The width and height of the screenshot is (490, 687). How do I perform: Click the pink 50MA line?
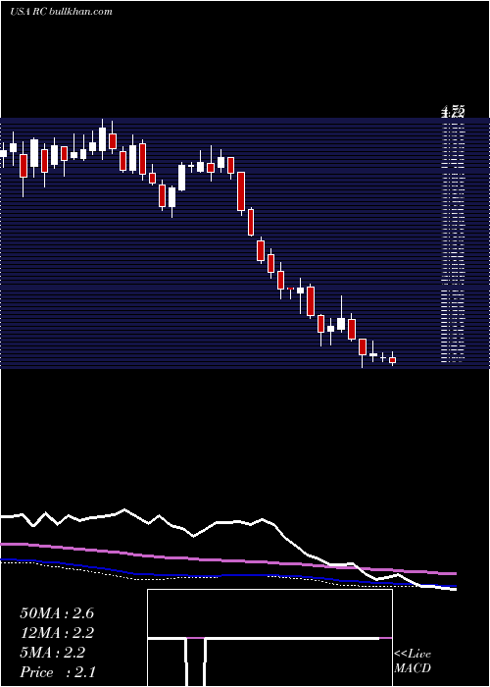click(x=228, y=559)
